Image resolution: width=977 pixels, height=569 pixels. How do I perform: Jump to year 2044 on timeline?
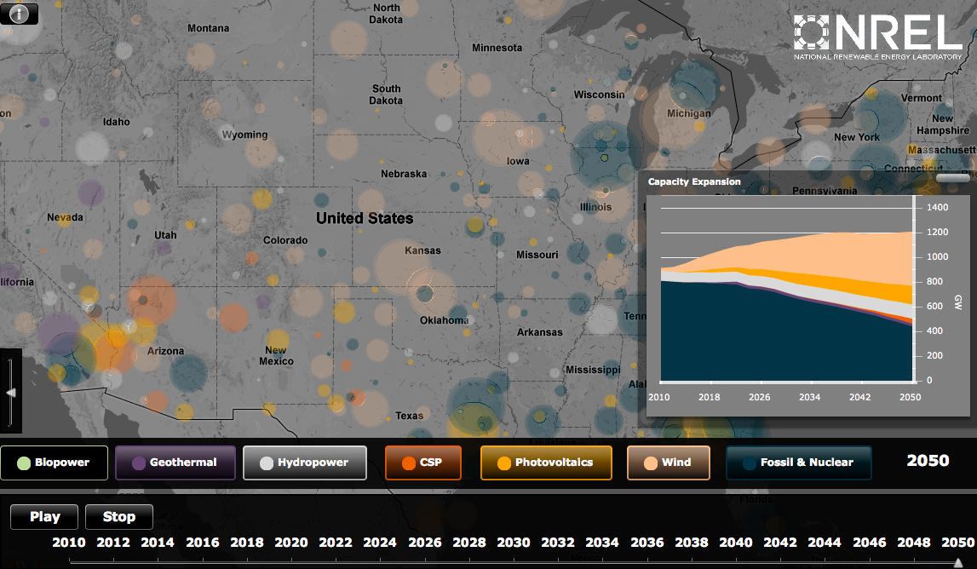coord(825,543)
